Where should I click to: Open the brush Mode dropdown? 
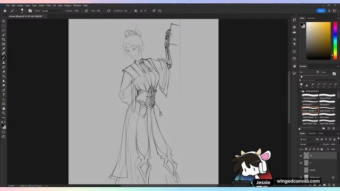[52, 11]
